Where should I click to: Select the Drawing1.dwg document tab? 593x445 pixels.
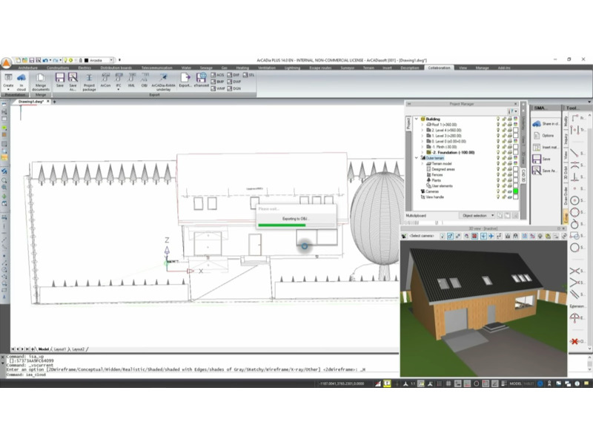[31, 102]
